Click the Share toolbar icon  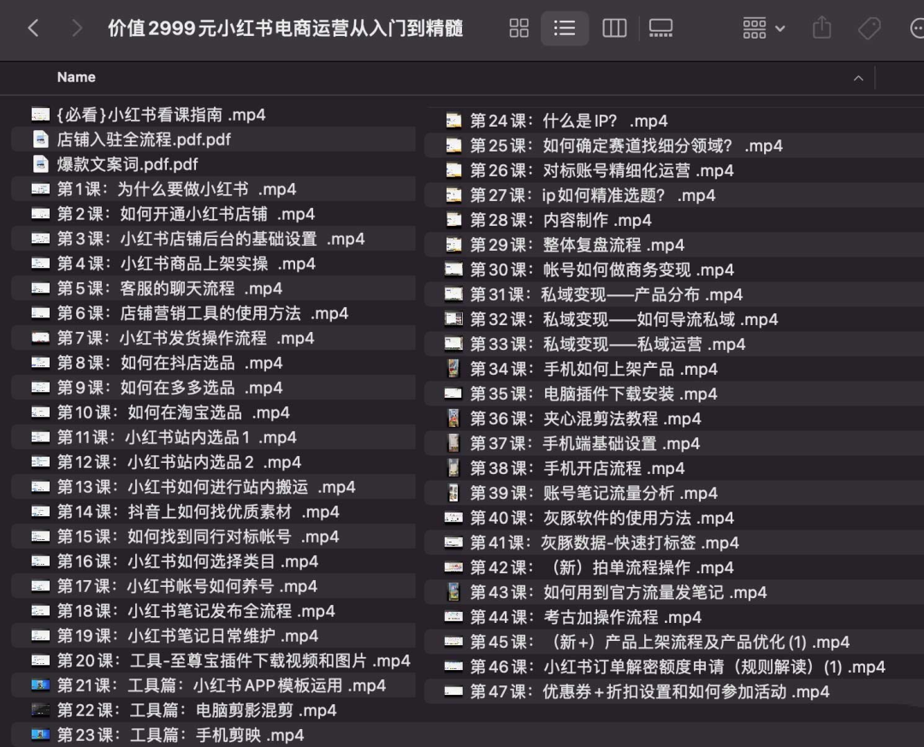pos(821,27)
